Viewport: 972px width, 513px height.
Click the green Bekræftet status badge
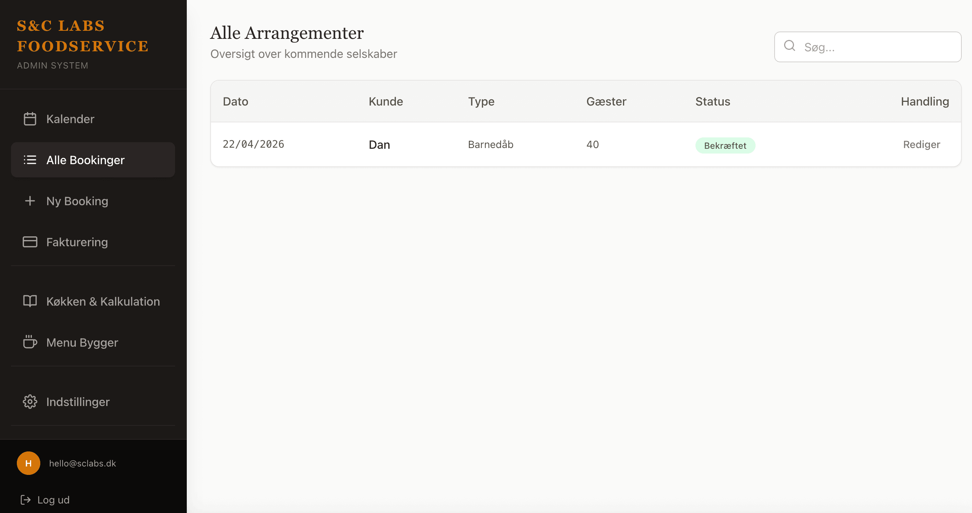(x=725, y=145)
